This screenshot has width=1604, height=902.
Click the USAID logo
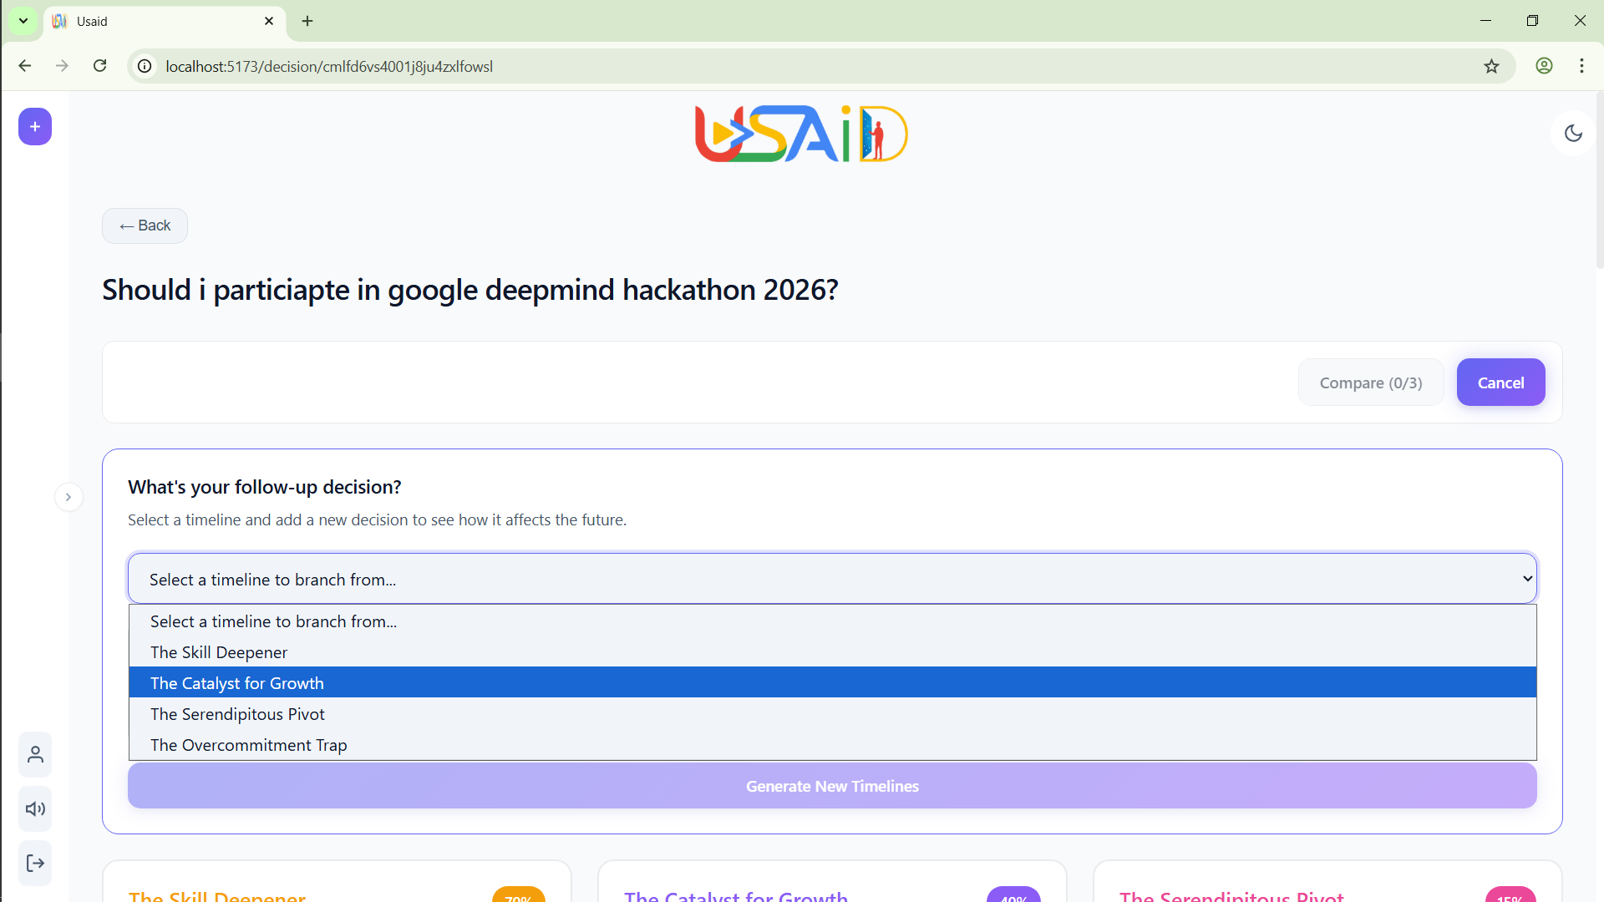pos(800,134)
